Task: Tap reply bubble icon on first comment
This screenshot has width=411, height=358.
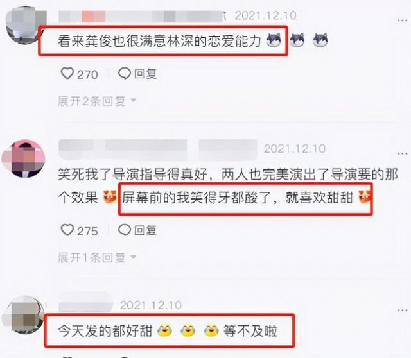Action: tap(125, 73)
